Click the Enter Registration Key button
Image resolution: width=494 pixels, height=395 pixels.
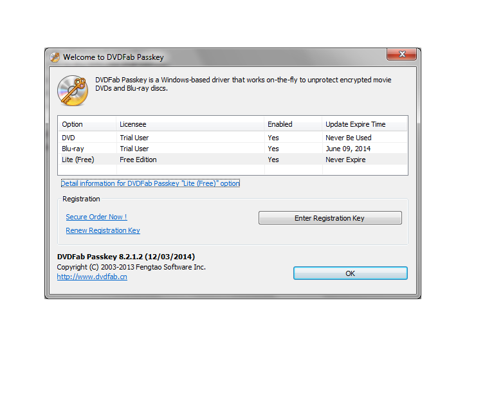point(330,218)
